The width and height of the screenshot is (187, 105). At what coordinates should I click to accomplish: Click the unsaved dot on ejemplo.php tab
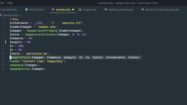(73, 10)
